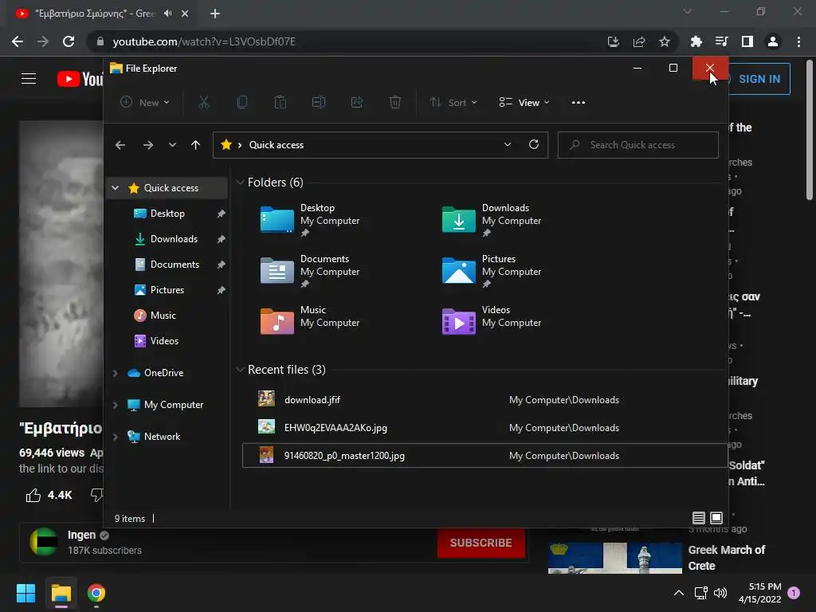Image resolution: width=816 pixels, height=612 pixels.
Task: Refresh the Quick access view
Action: 533,145
